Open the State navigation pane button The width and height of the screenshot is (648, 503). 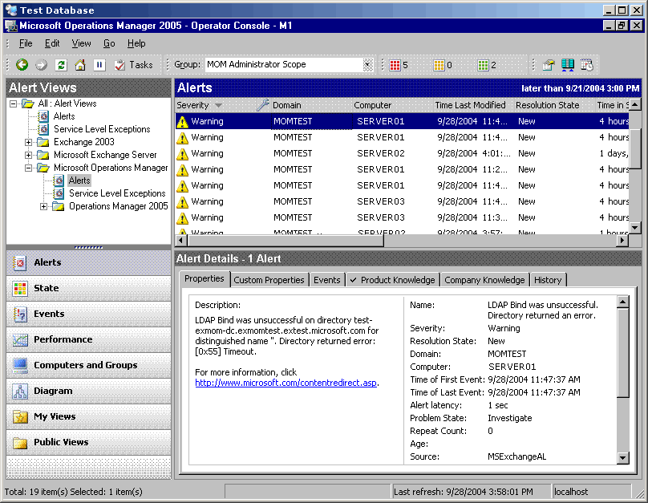pyautogui.click(x=88, y=288)
